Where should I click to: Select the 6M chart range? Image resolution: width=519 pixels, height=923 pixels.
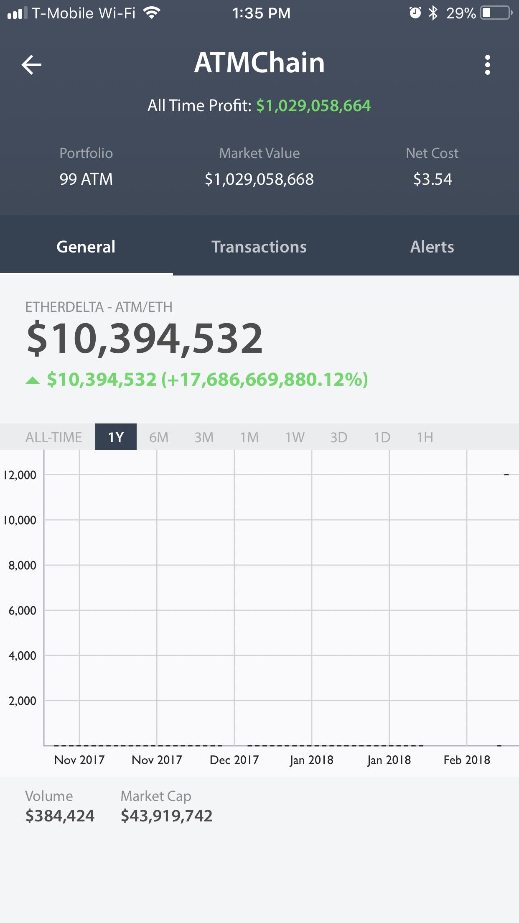[159, 437]
